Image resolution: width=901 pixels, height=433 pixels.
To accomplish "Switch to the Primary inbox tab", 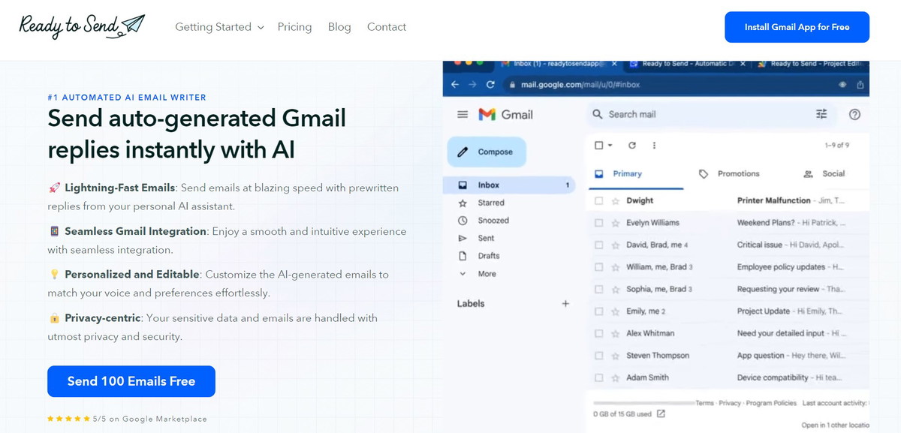I will click(627, 173).
